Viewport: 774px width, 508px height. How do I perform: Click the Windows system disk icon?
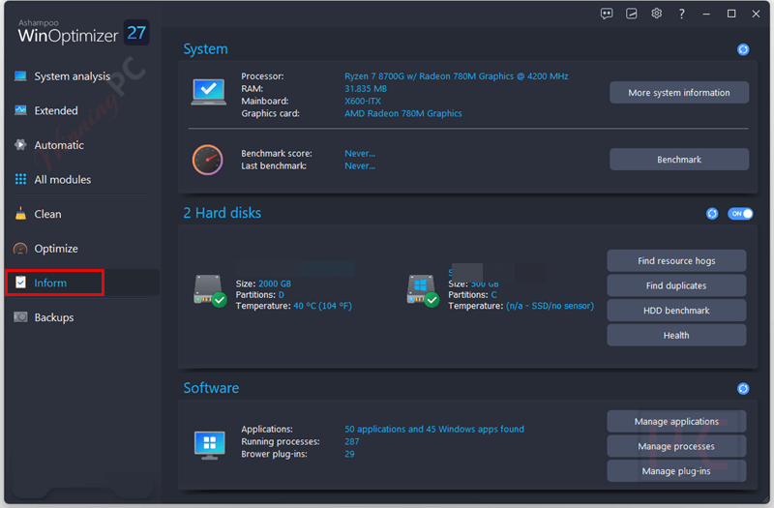pos(423,291)
